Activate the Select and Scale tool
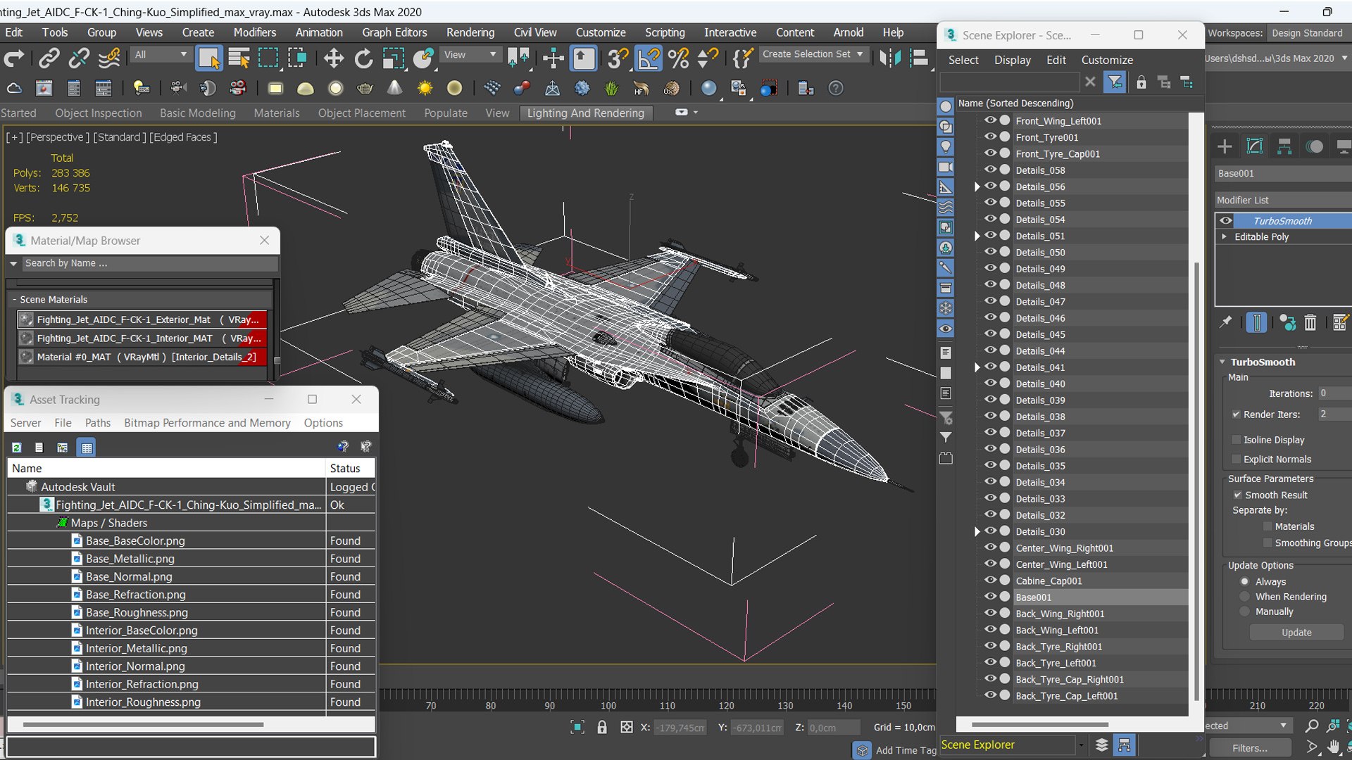Screen dimensions: 1352x760 [x=393, y=58]
